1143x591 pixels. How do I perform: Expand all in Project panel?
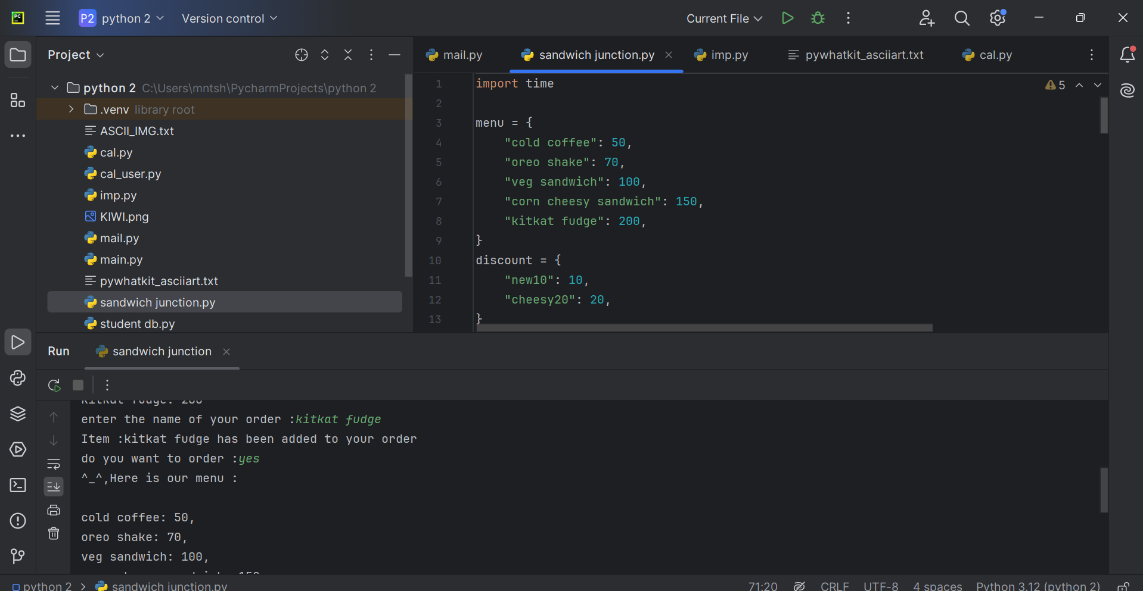point(325,55)
